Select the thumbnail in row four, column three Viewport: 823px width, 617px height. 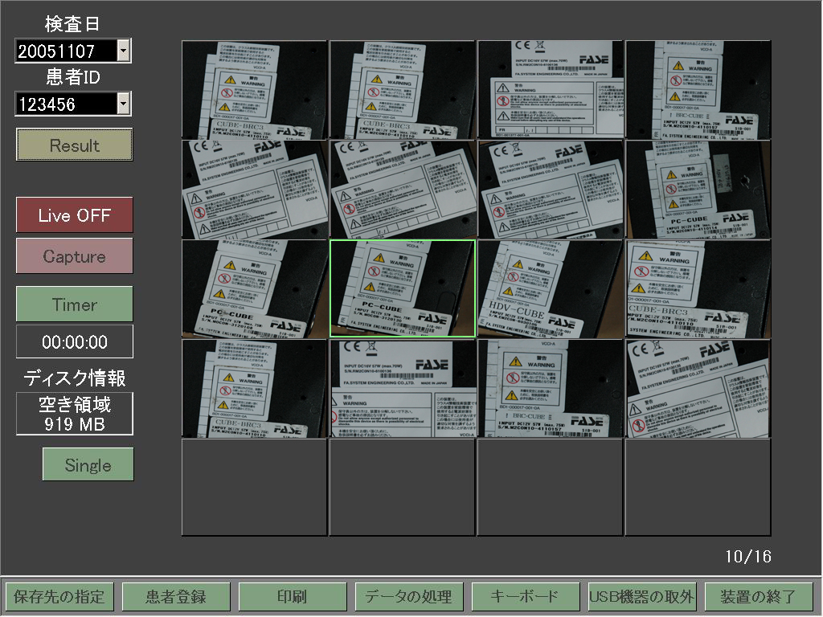coord(551,388)
